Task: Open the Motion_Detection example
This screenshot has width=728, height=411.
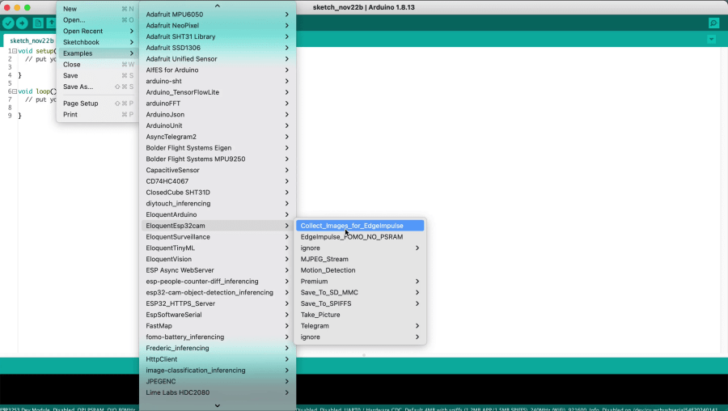Action: [x=360, y=271]
